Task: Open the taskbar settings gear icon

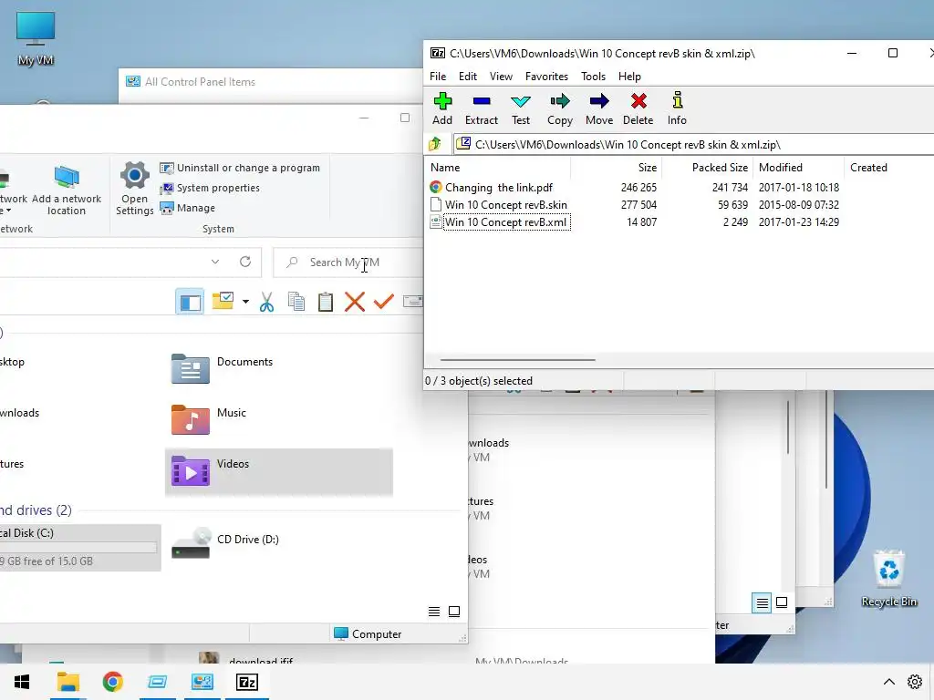Action: click(915, 682)
